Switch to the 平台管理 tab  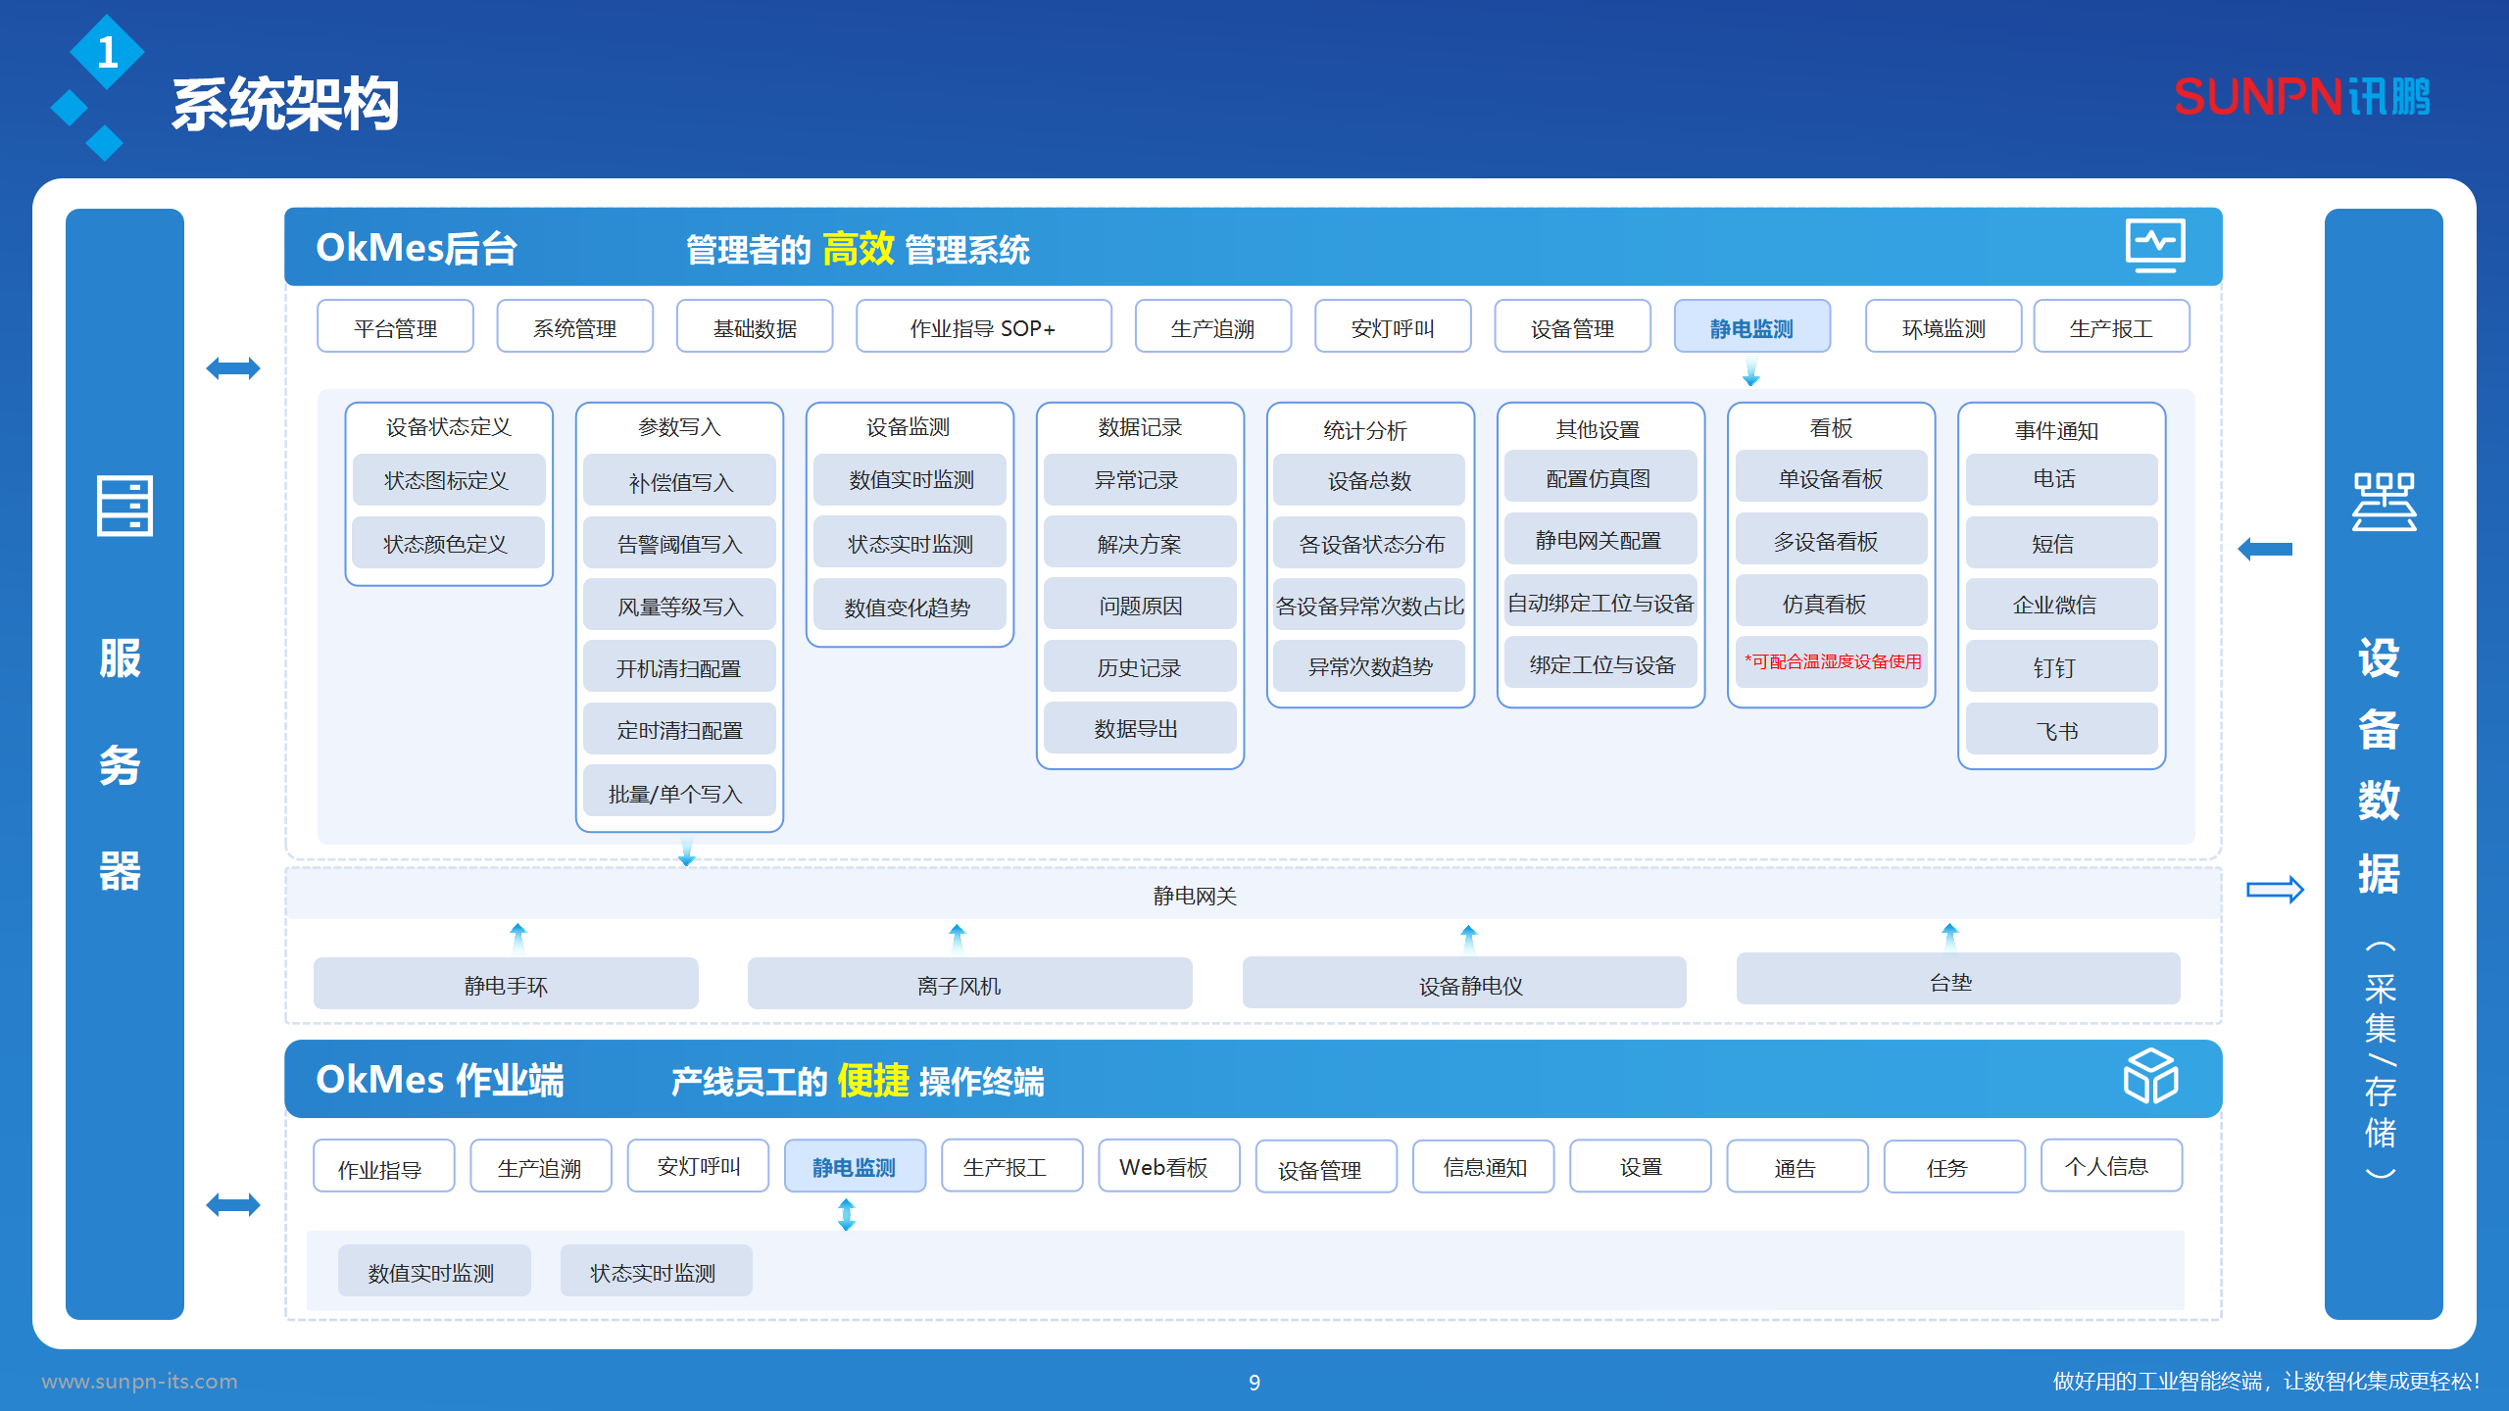tap(395, 326)
